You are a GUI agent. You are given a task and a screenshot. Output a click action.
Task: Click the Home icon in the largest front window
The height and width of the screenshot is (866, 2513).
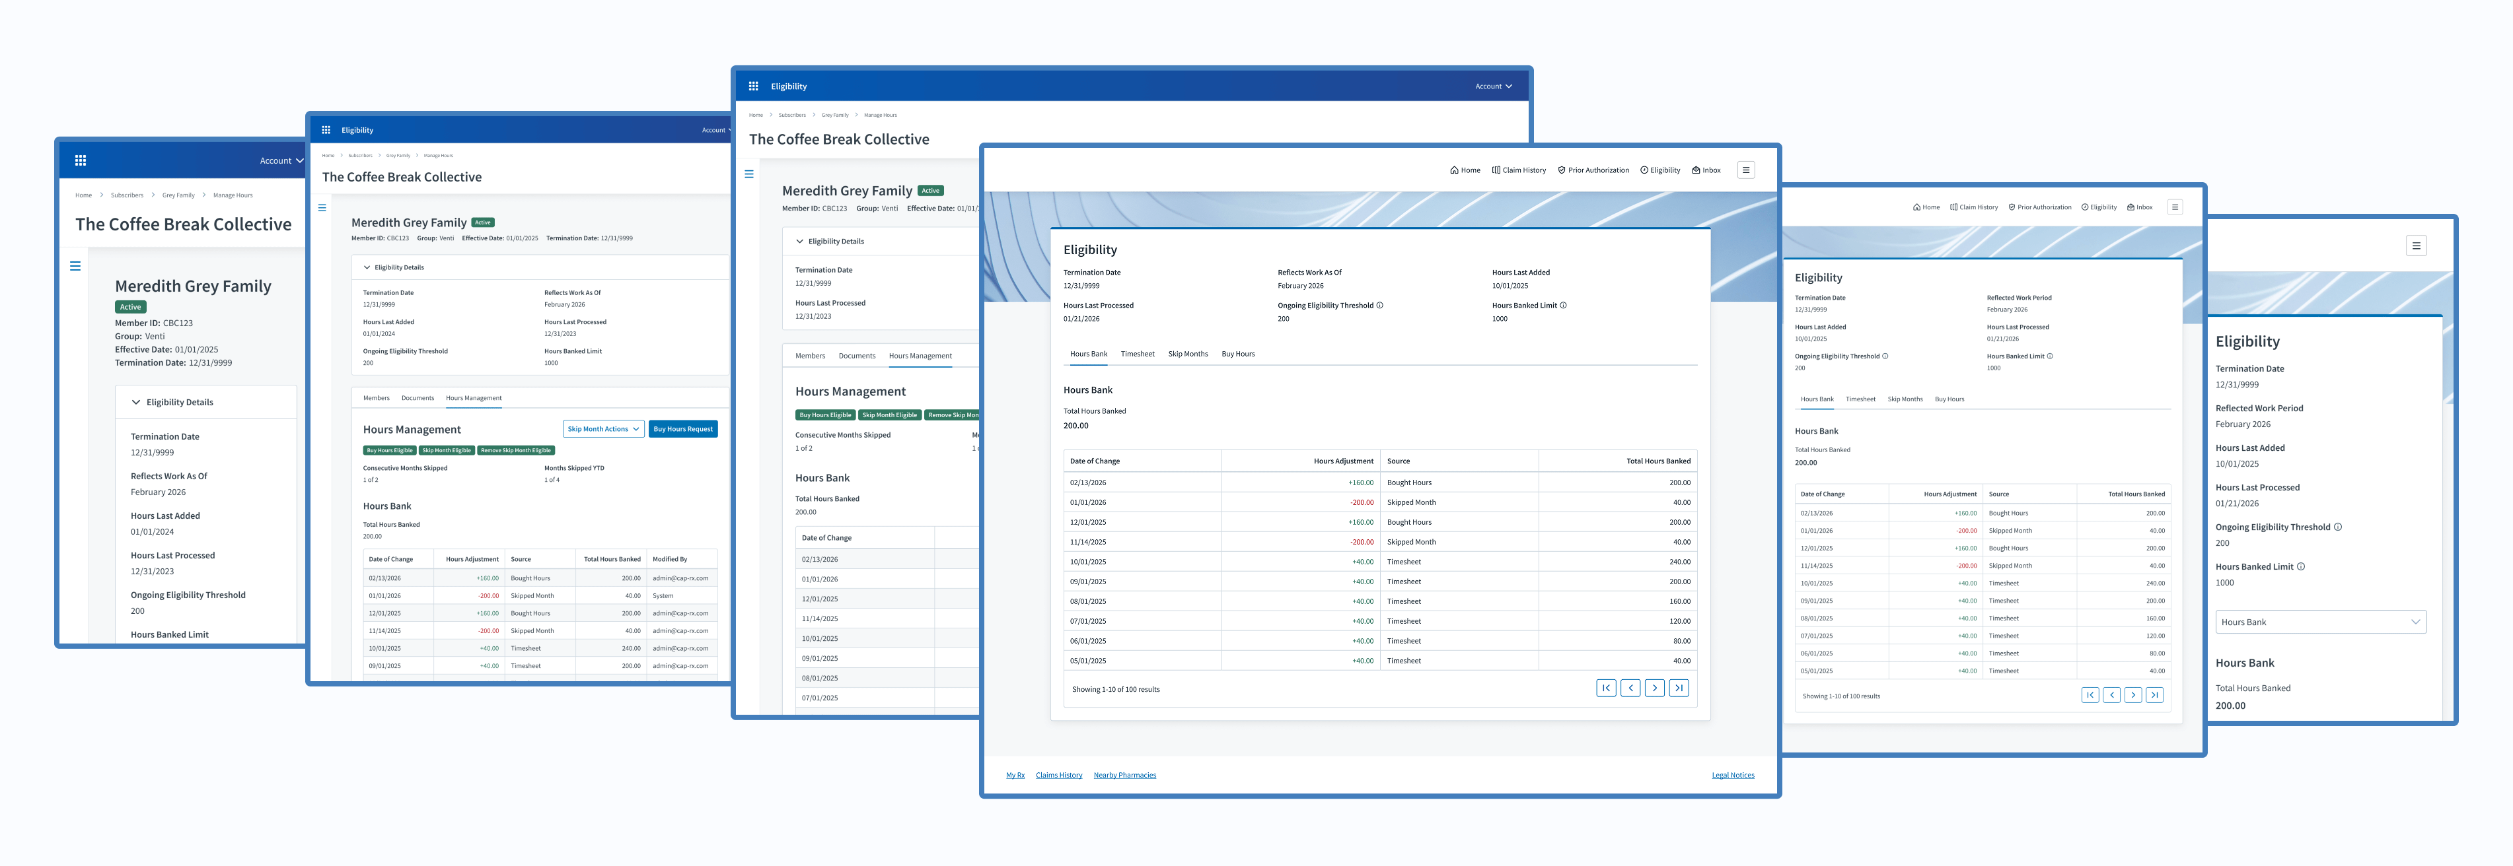(x=1453, y=171)
